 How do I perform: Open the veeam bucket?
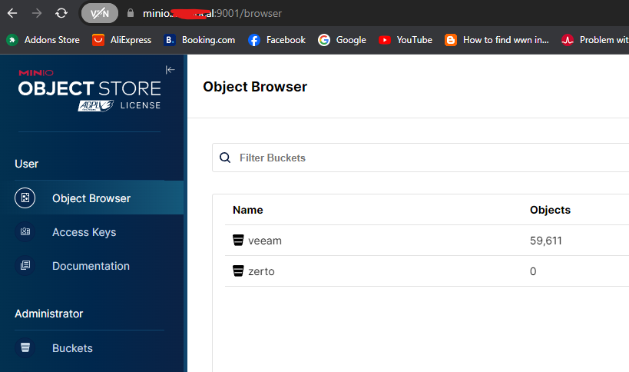(265, 241)
